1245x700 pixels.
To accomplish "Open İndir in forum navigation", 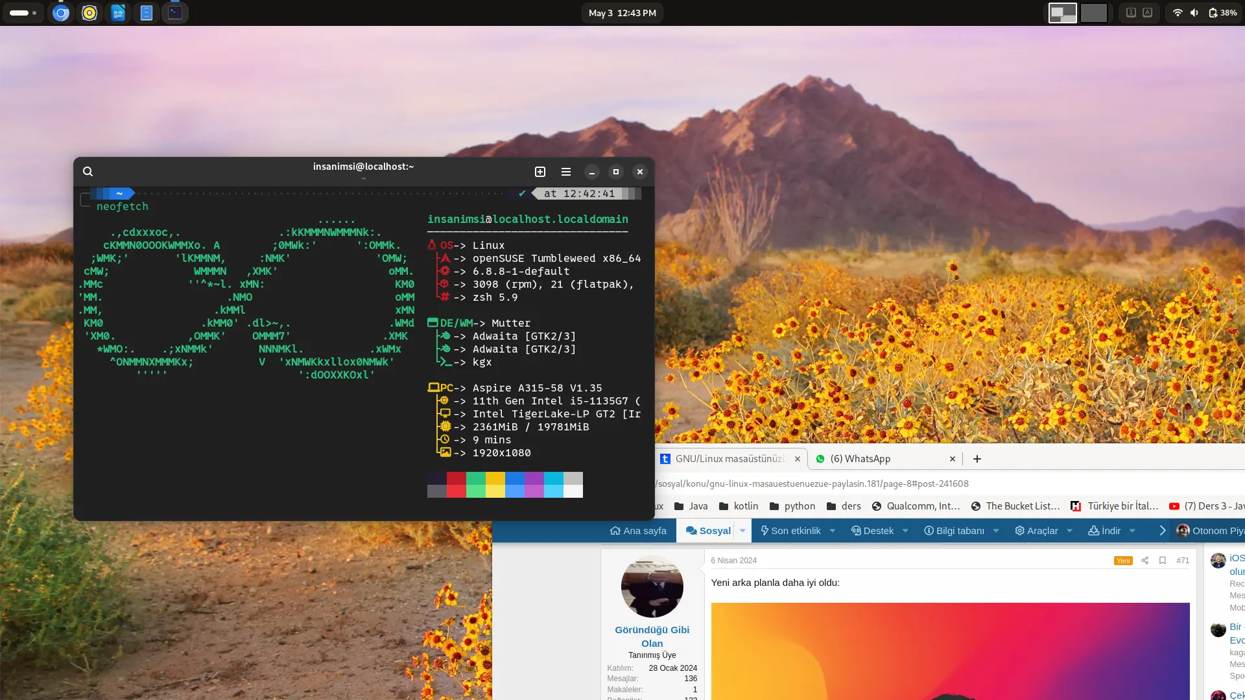I will coord(1104,531).
